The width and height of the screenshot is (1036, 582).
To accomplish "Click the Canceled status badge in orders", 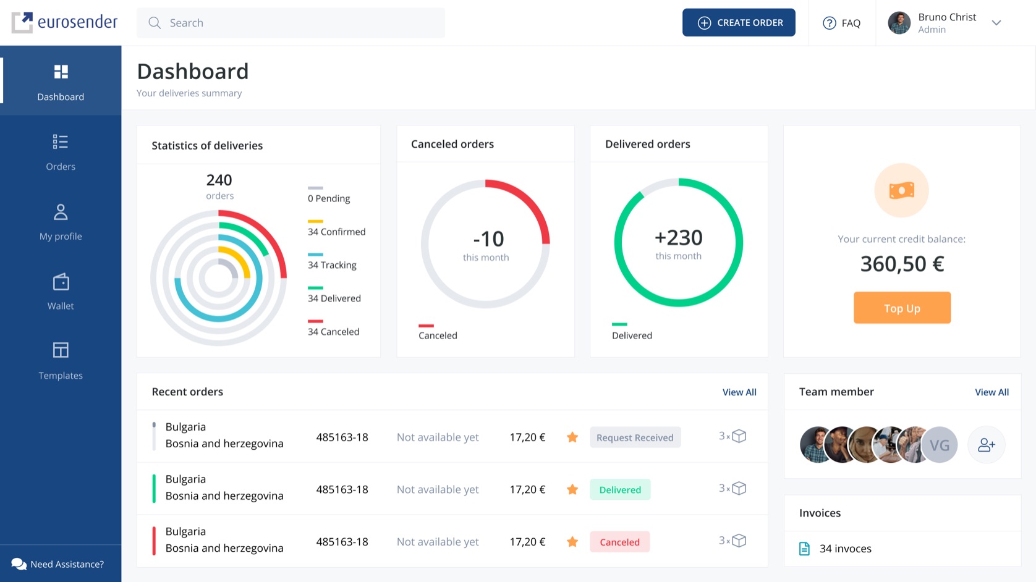I will (619, 542).
